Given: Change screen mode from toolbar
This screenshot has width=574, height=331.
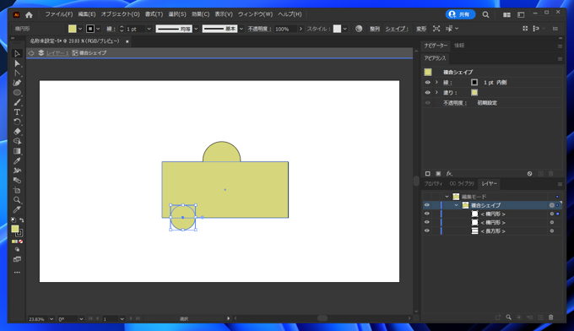Looking at the screenshot, I should pos(17,259).
